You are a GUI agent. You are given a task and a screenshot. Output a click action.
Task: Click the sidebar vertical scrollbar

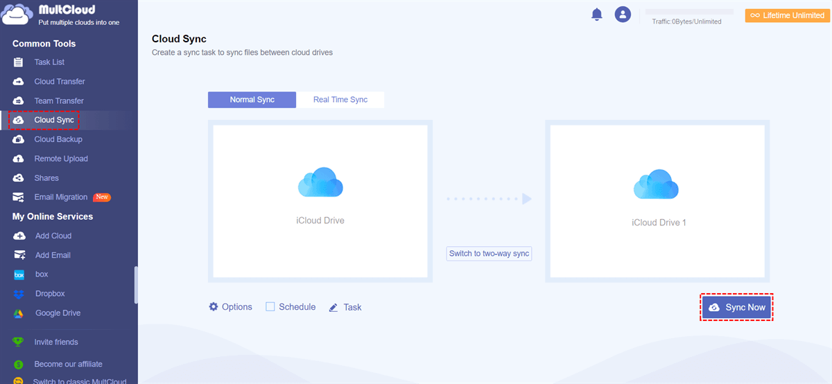pyautogui.click(x=136, y=284)
